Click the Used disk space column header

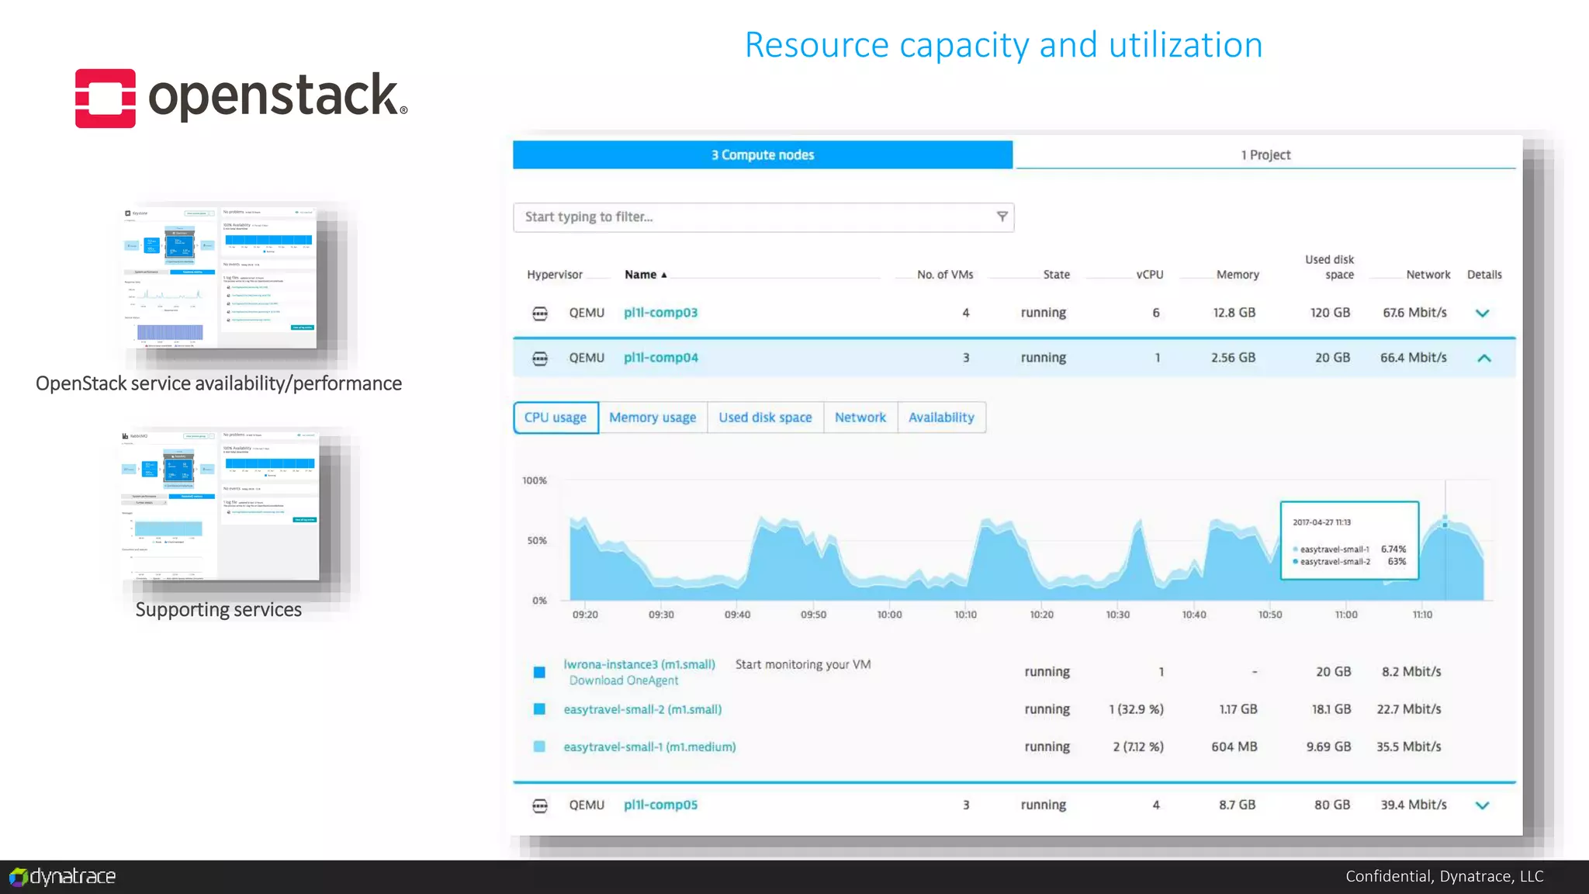click(1330, 267)
